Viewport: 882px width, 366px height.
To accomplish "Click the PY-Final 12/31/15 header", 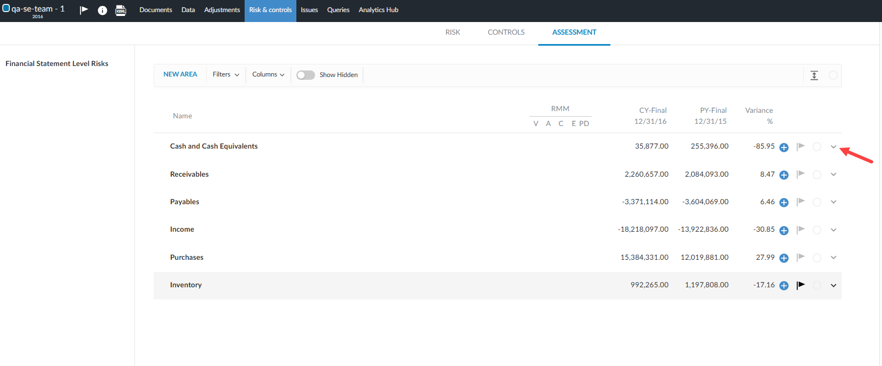I will (x=711, y=116).
